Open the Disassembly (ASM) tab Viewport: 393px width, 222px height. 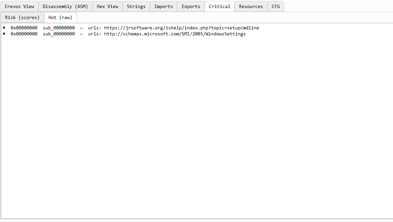tap(65, 6)
